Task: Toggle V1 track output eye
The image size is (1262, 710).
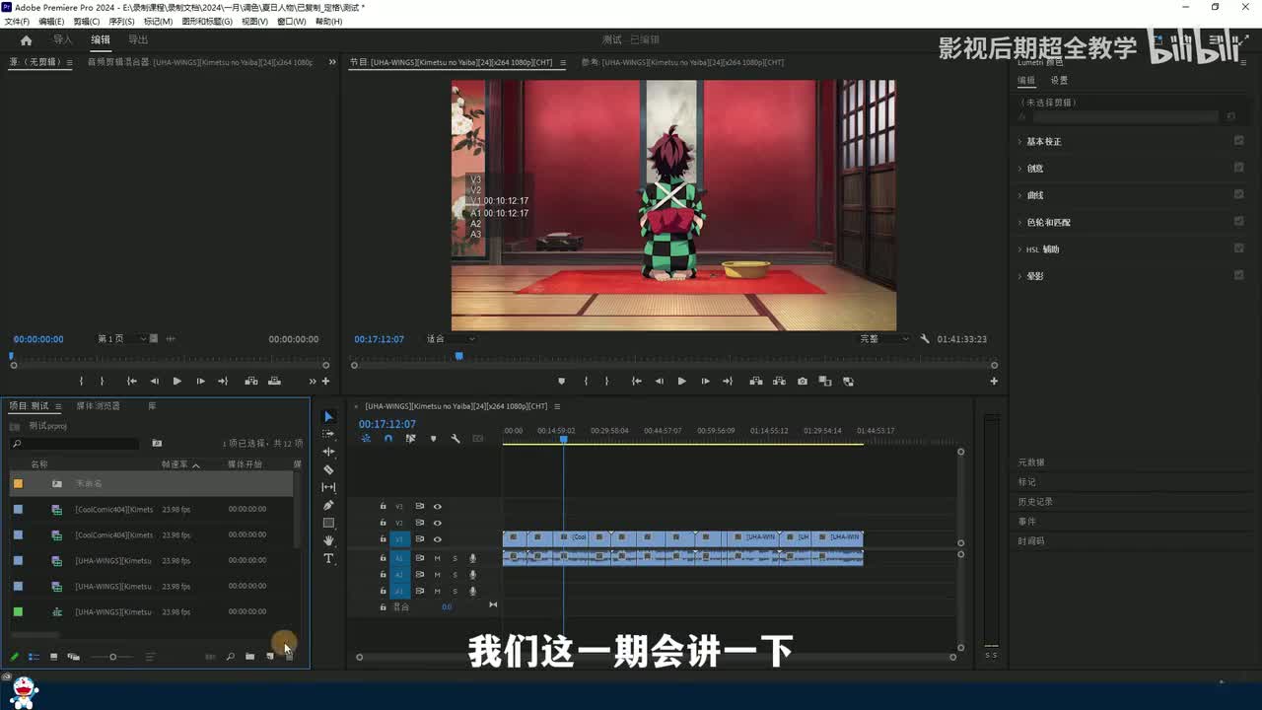Action: click(x=438, y=539)
